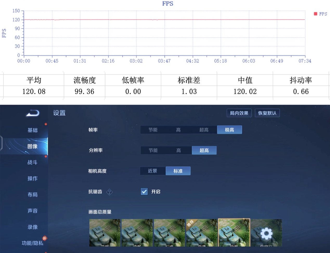Viewport: 330px width, 253px height.
Task: Open the 声音 settings tab
Action: pos(33,211)
